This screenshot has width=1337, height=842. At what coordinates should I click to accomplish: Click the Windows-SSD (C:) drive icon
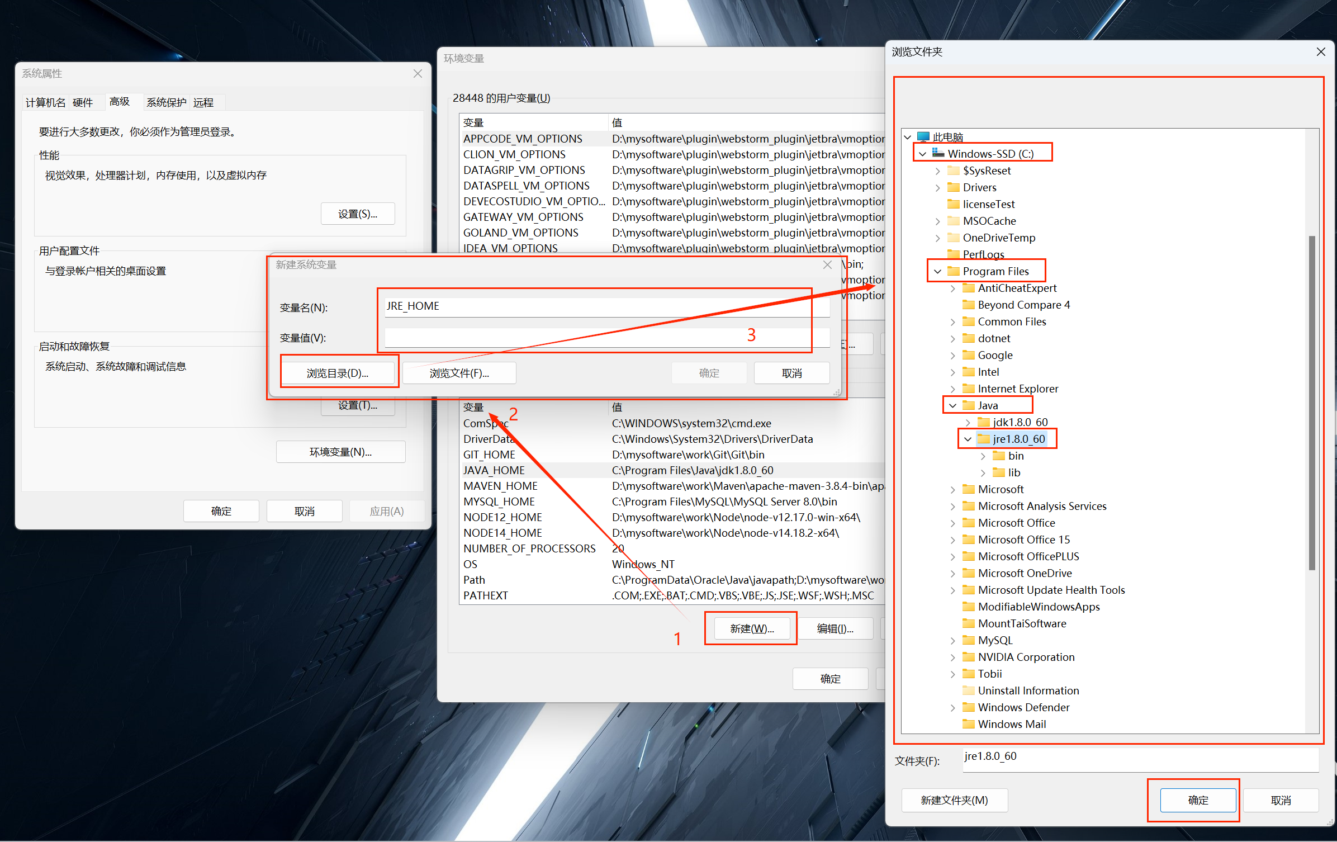pyautogui.click(x=938, y=153)
